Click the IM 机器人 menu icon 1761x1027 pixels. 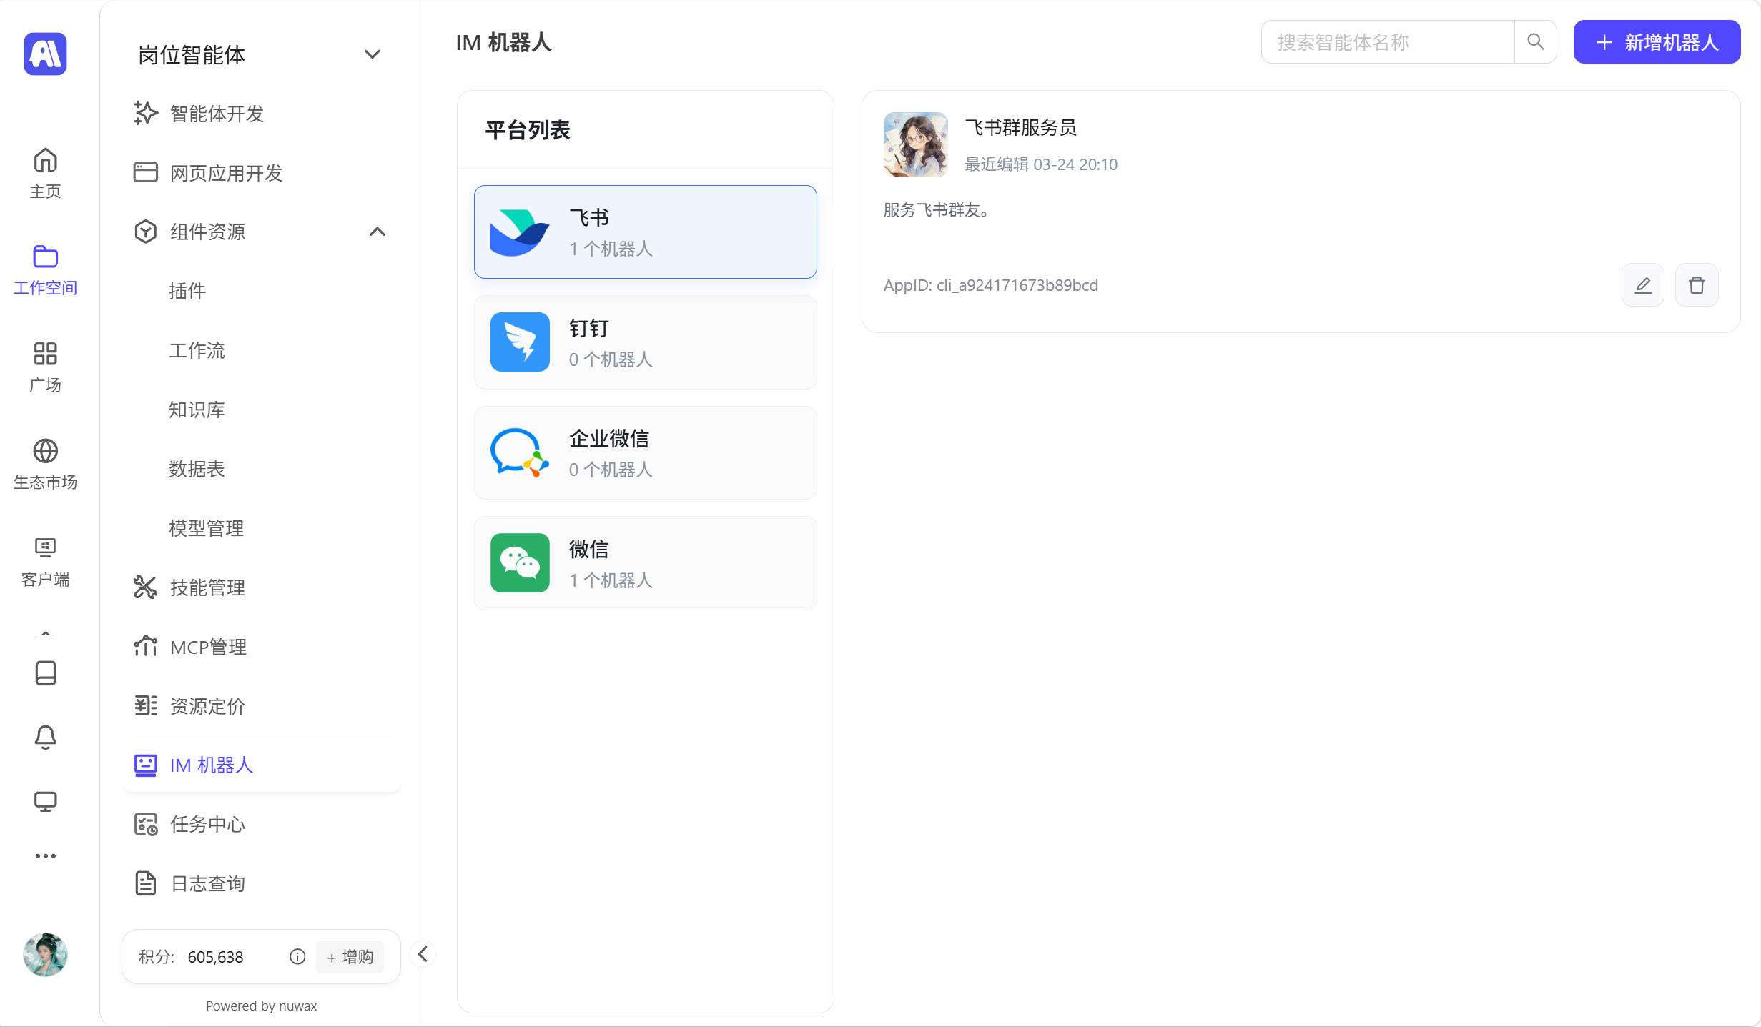[146, 765]
